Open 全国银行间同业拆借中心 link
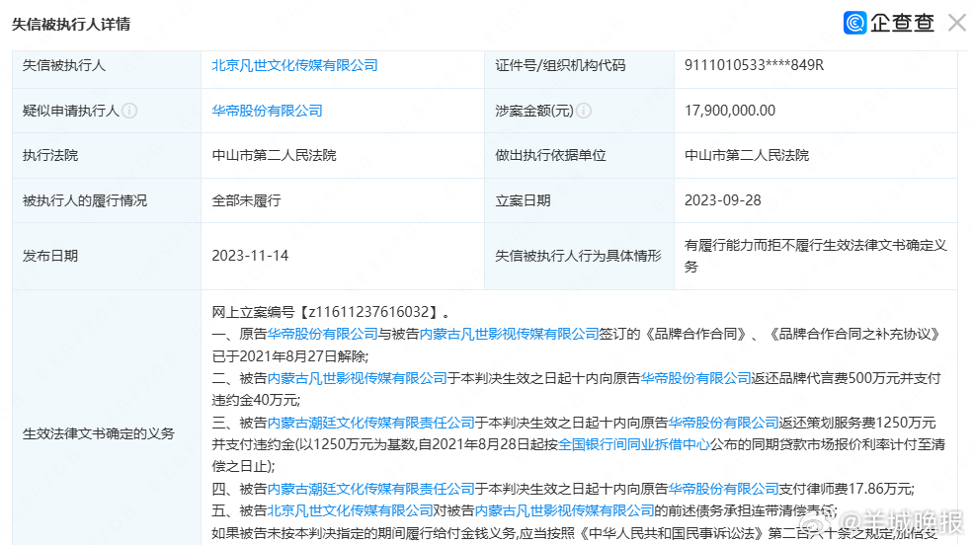 [633, 444]
